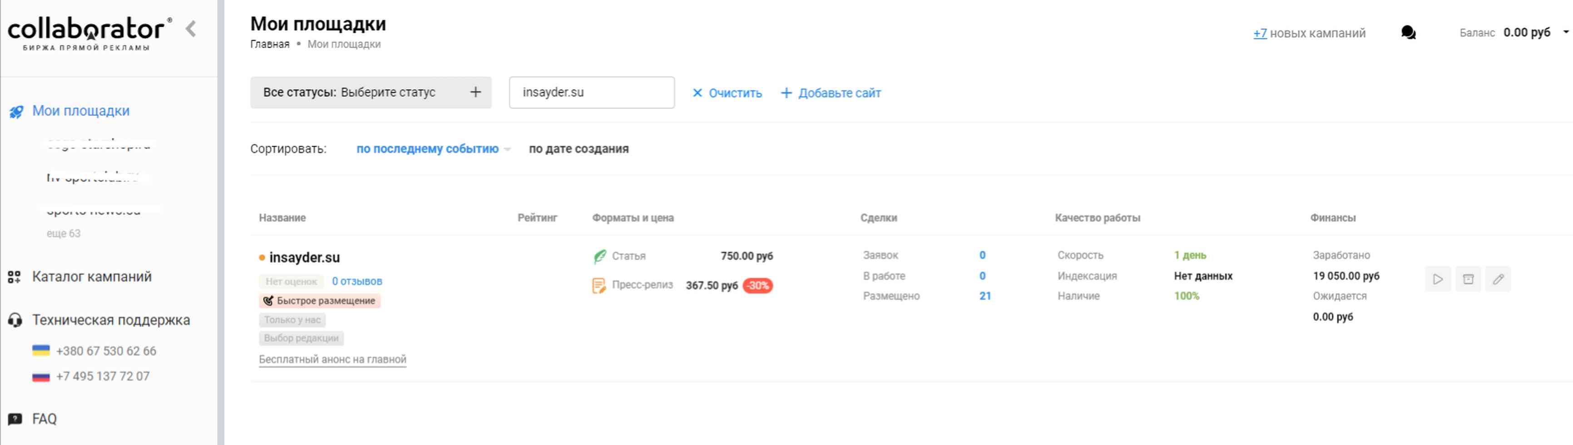
Task: Click the Пресс-релиз document icon
Action: 599,286
